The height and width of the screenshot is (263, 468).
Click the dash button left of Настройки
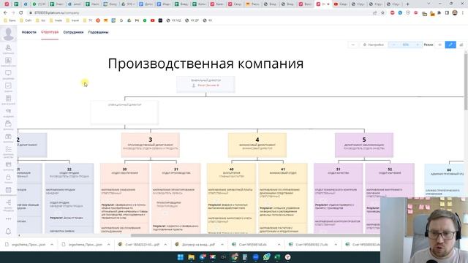click(353, 45)
